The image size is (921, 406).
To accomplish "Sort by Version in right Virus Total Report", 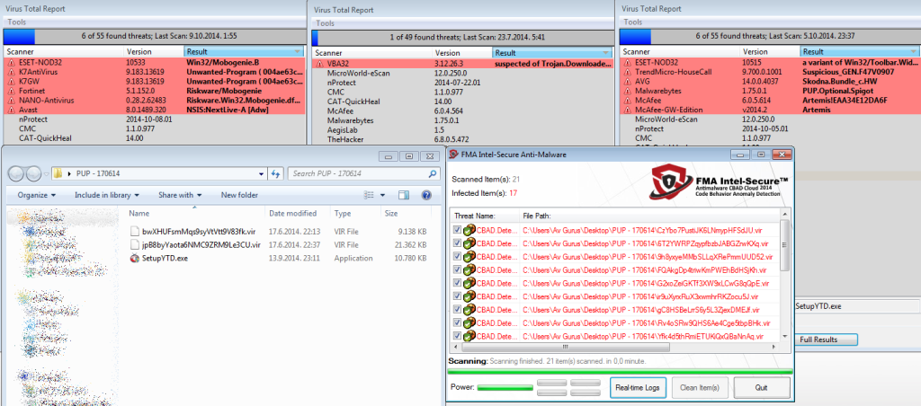I will (770, 51).
